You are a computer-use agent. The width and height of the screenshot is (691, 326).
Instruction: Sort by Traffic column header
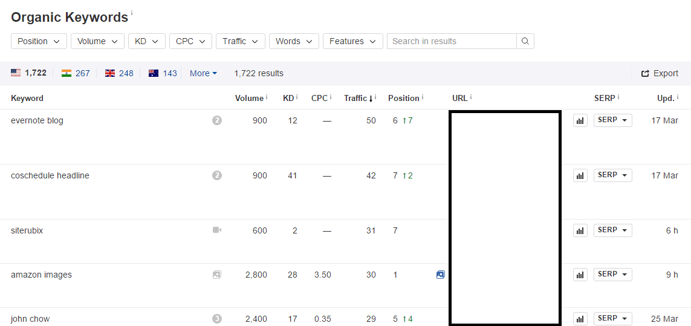pos(358,98)
